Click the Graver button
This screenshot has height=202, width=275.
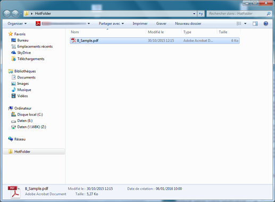pyautogui.click(x=161, y=23)
